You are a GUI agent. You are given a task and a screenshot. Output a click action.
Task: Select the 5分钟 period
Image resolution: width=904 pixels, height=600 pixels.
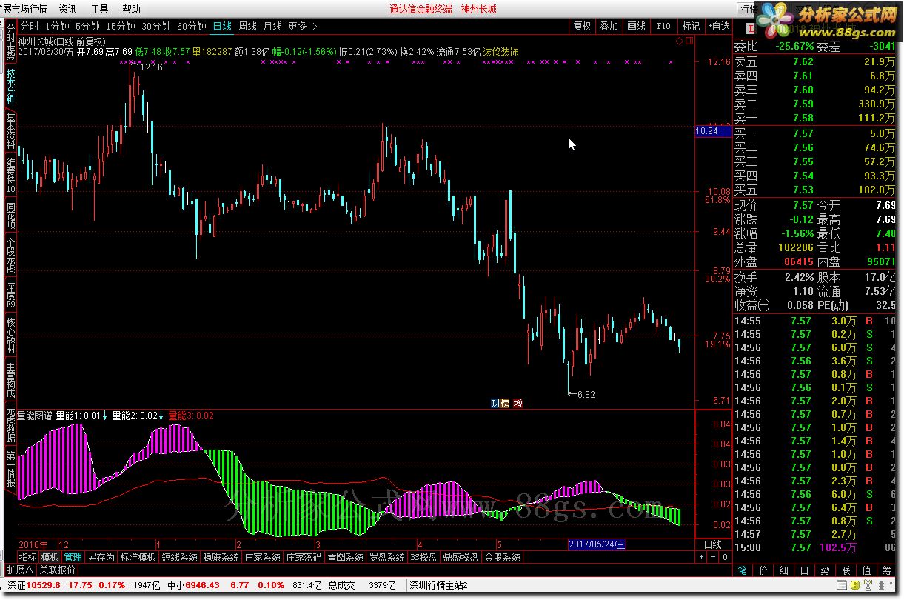tap(87, 26)
